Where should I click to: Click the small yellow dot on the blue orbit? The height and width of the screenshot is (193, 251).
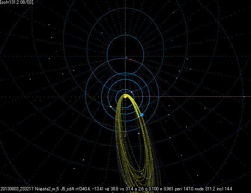click(x=111, y=107)
